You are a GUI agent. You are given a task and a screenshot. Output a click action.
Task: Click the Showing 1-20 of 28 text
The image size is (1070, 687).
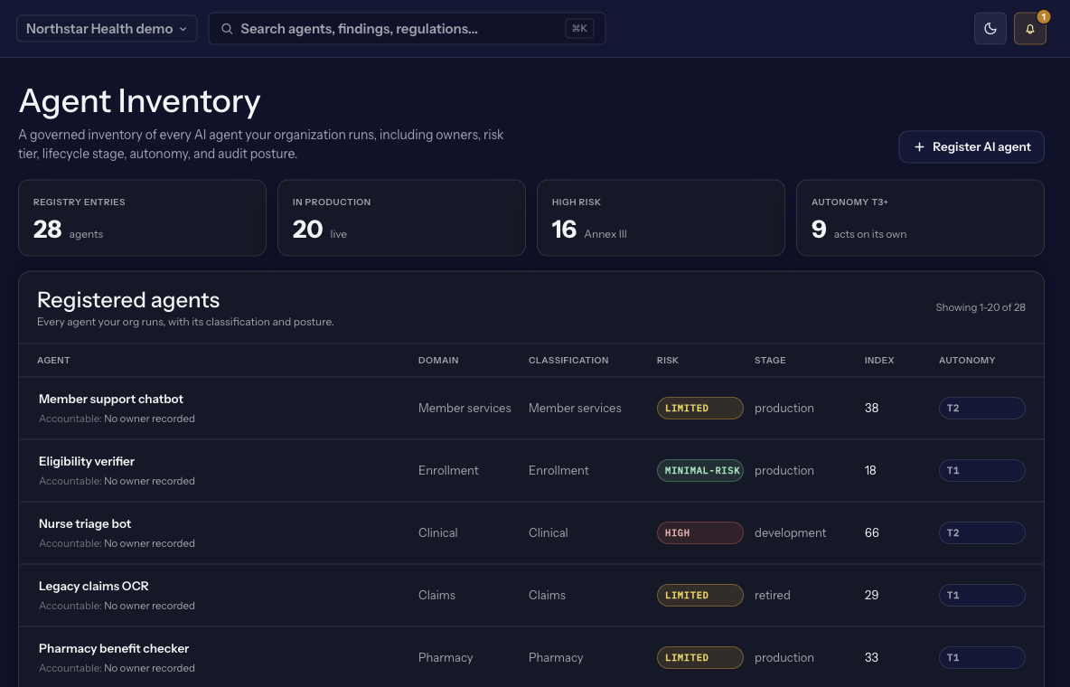pos(980,307)
